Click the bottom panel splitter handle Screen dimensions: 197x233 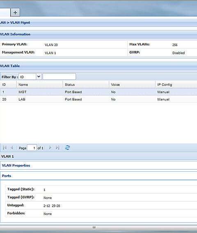tap(94, 228)
